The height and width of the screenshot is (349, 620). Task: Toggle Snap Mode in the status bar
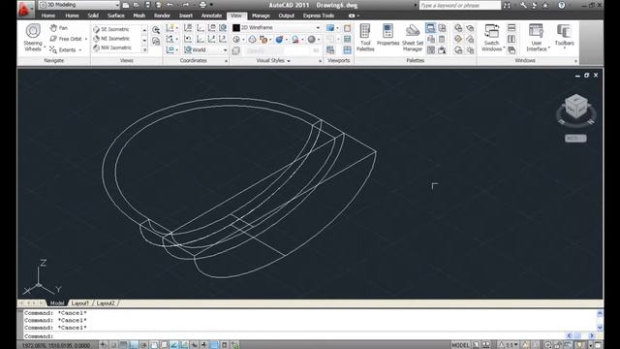(x=113, y=345)
